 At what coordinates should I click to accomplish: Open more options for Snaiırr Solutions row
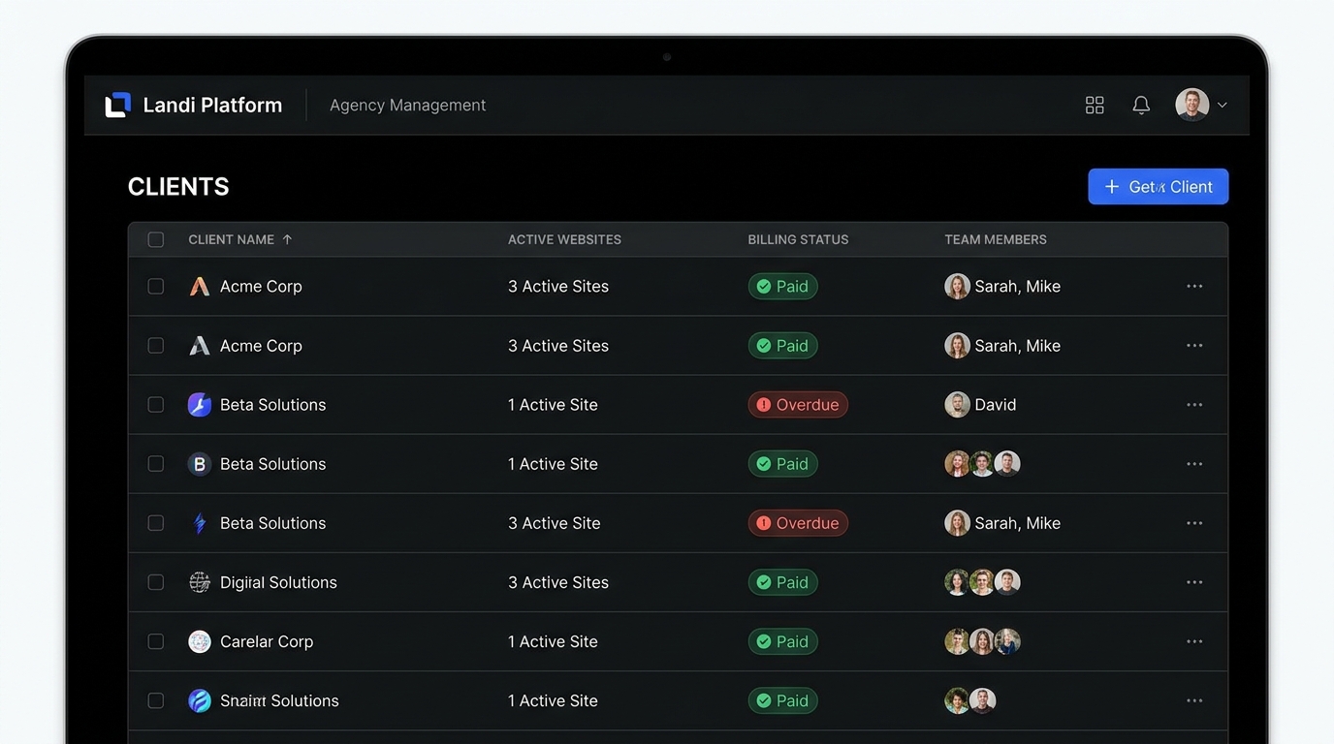(x=1194, y=700)
